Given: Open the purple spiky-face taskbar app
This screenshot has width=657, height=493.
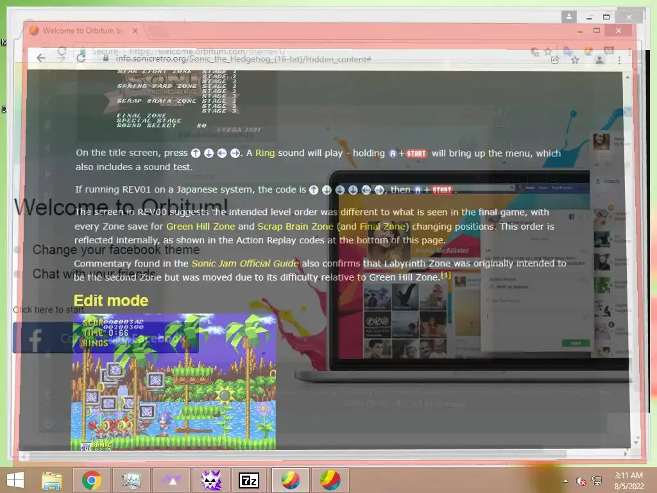Looking at the screenshot, I should (210, 480).
